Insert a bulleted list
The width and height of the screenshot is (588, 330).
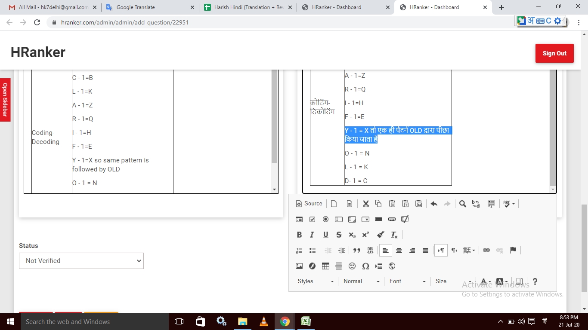click(313, 250)
